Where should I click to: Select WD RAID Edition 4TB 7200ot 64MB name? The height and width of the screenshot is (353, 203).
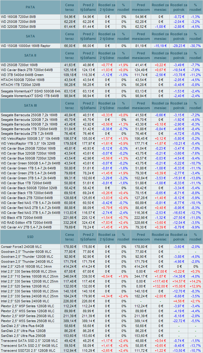[x=27, y=223]
